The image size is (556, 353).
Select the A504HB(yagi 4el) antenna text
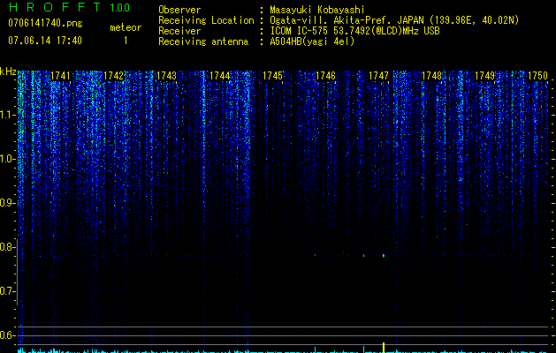coord(312,41)
